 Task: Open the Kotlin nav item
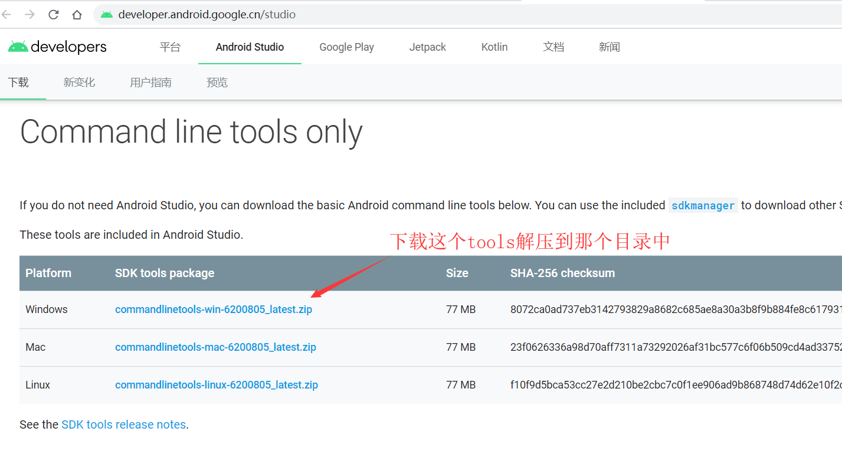point(494,47)
